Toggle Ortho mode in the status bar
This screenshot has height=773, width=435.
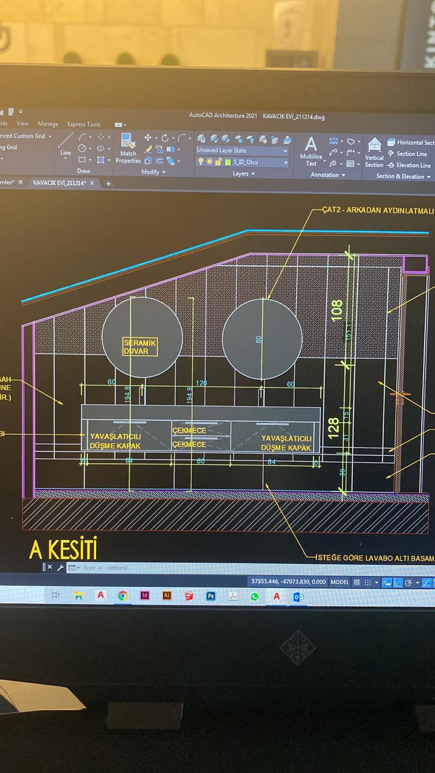point(397,583)
